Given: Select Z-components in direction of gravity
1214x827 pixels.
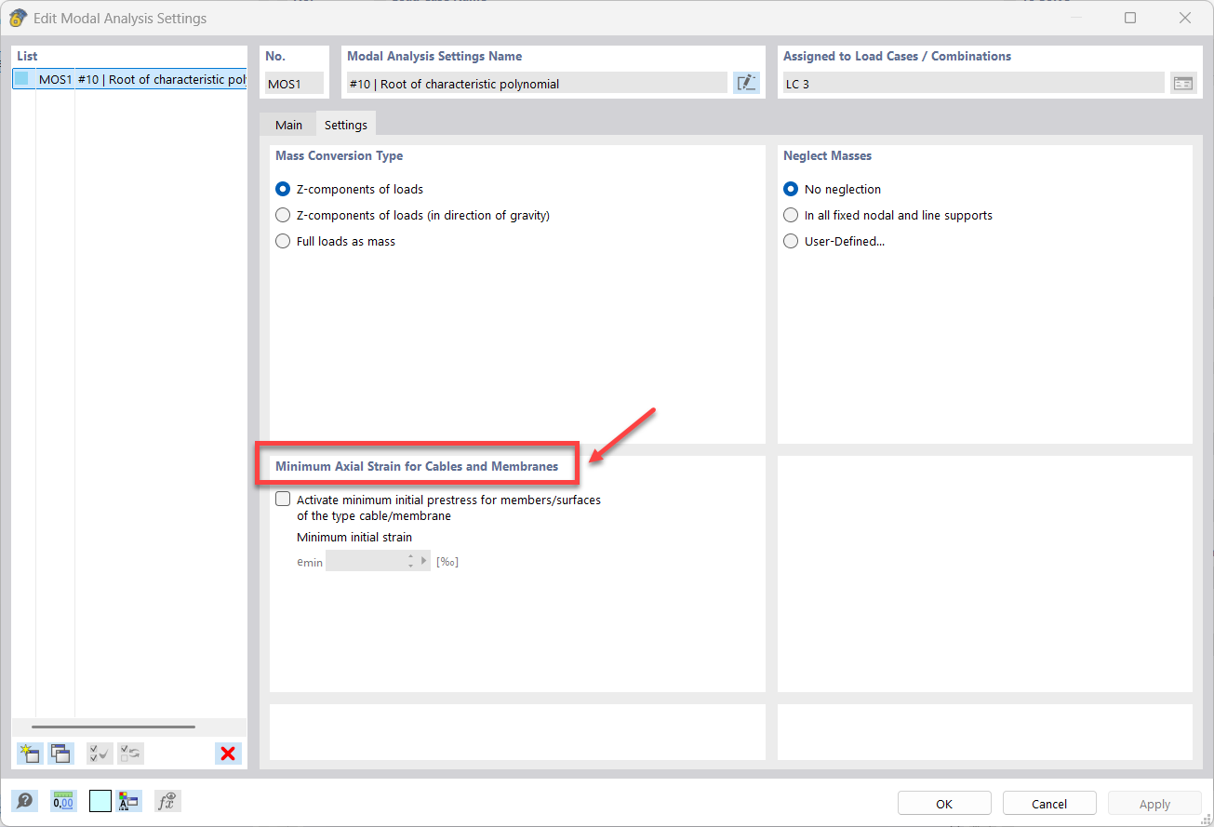Looking at the screenshot, I should 284,215.
